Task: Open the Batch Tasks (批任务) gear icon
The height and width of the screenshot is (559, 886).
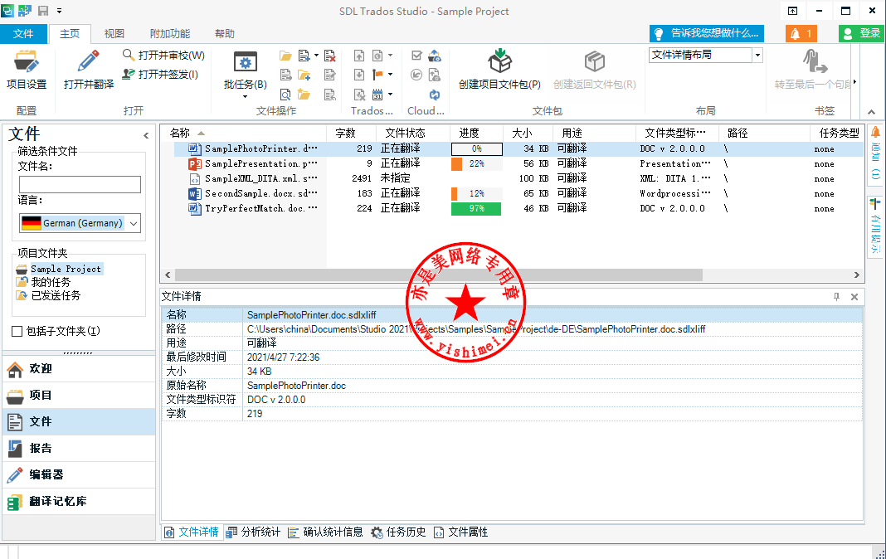Action: (x=246, y=61)
